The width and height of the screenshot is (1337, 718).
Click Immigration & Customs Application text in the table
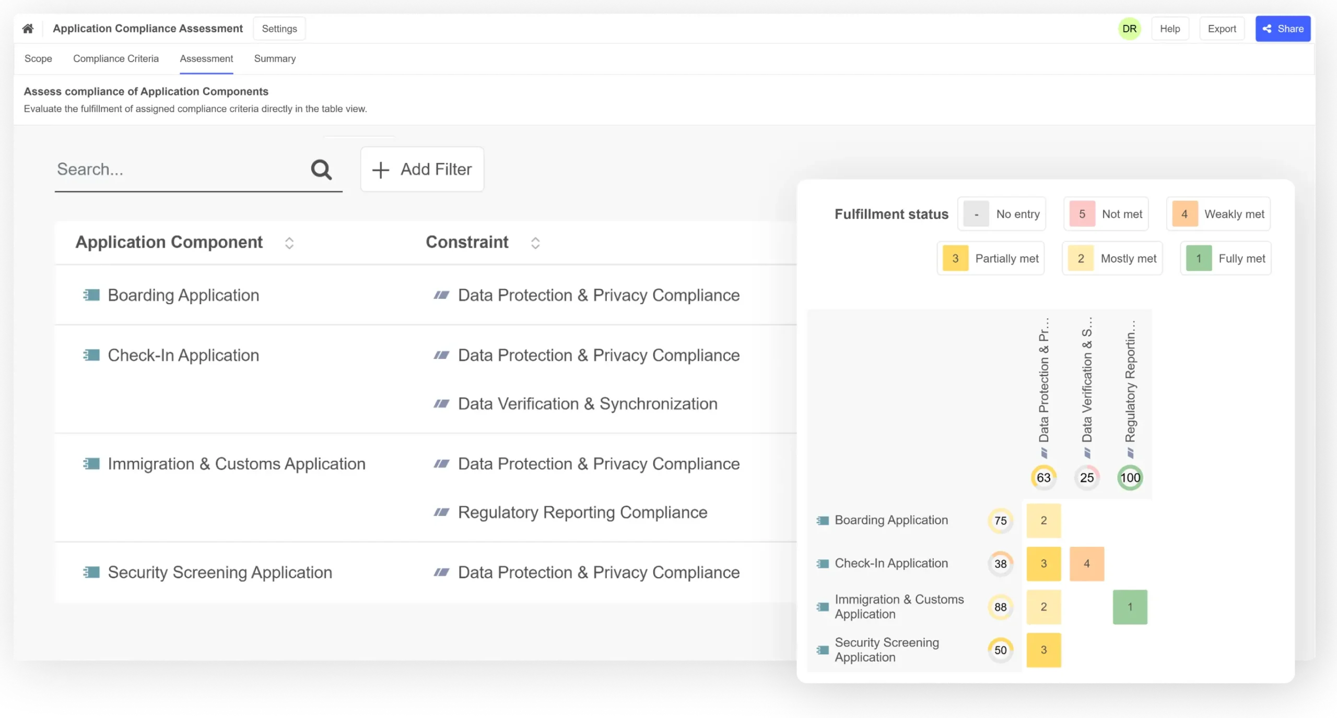(x=237, y=464)
